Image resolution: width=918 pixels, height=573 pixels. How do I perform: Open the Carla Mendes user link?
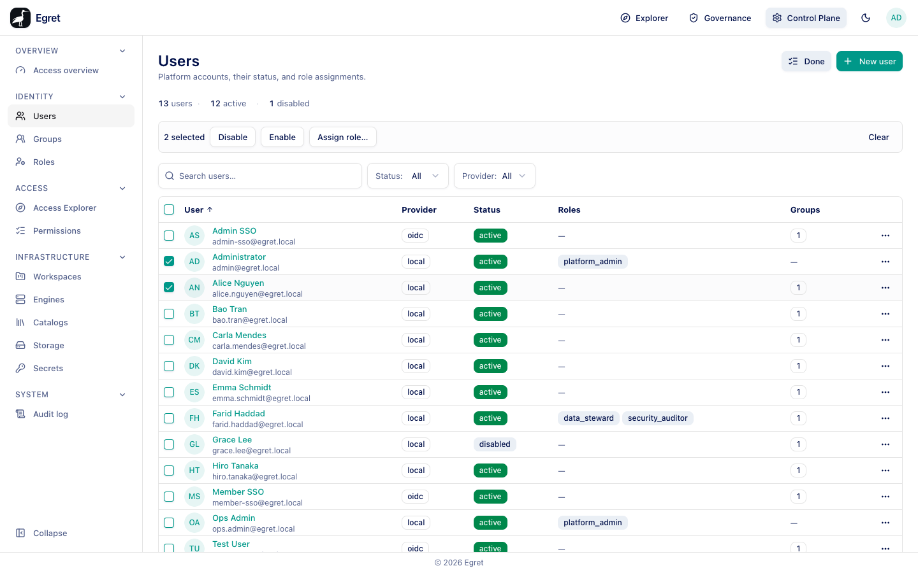239,336
